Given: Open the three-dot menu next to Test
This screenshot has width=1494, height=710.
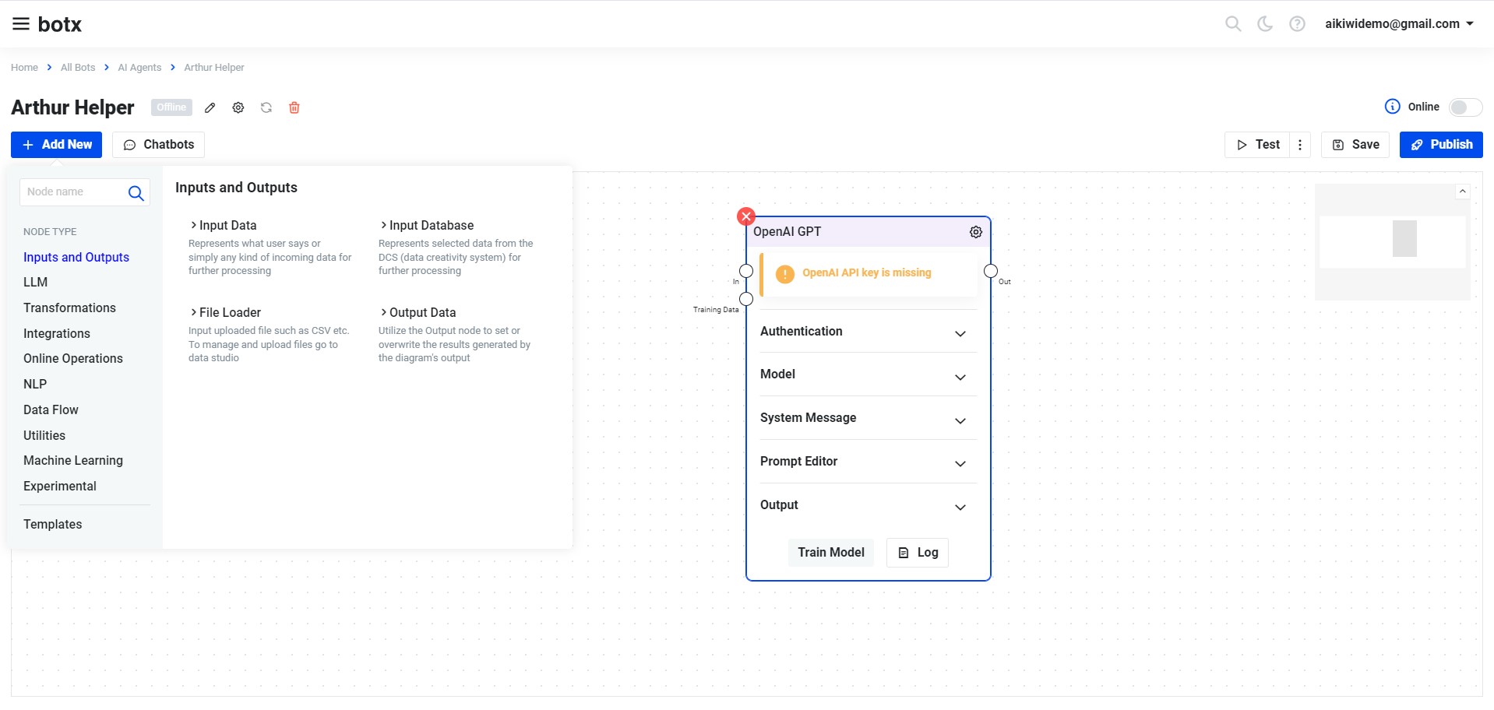Looking at the screenshot, I should [1300, 145].
